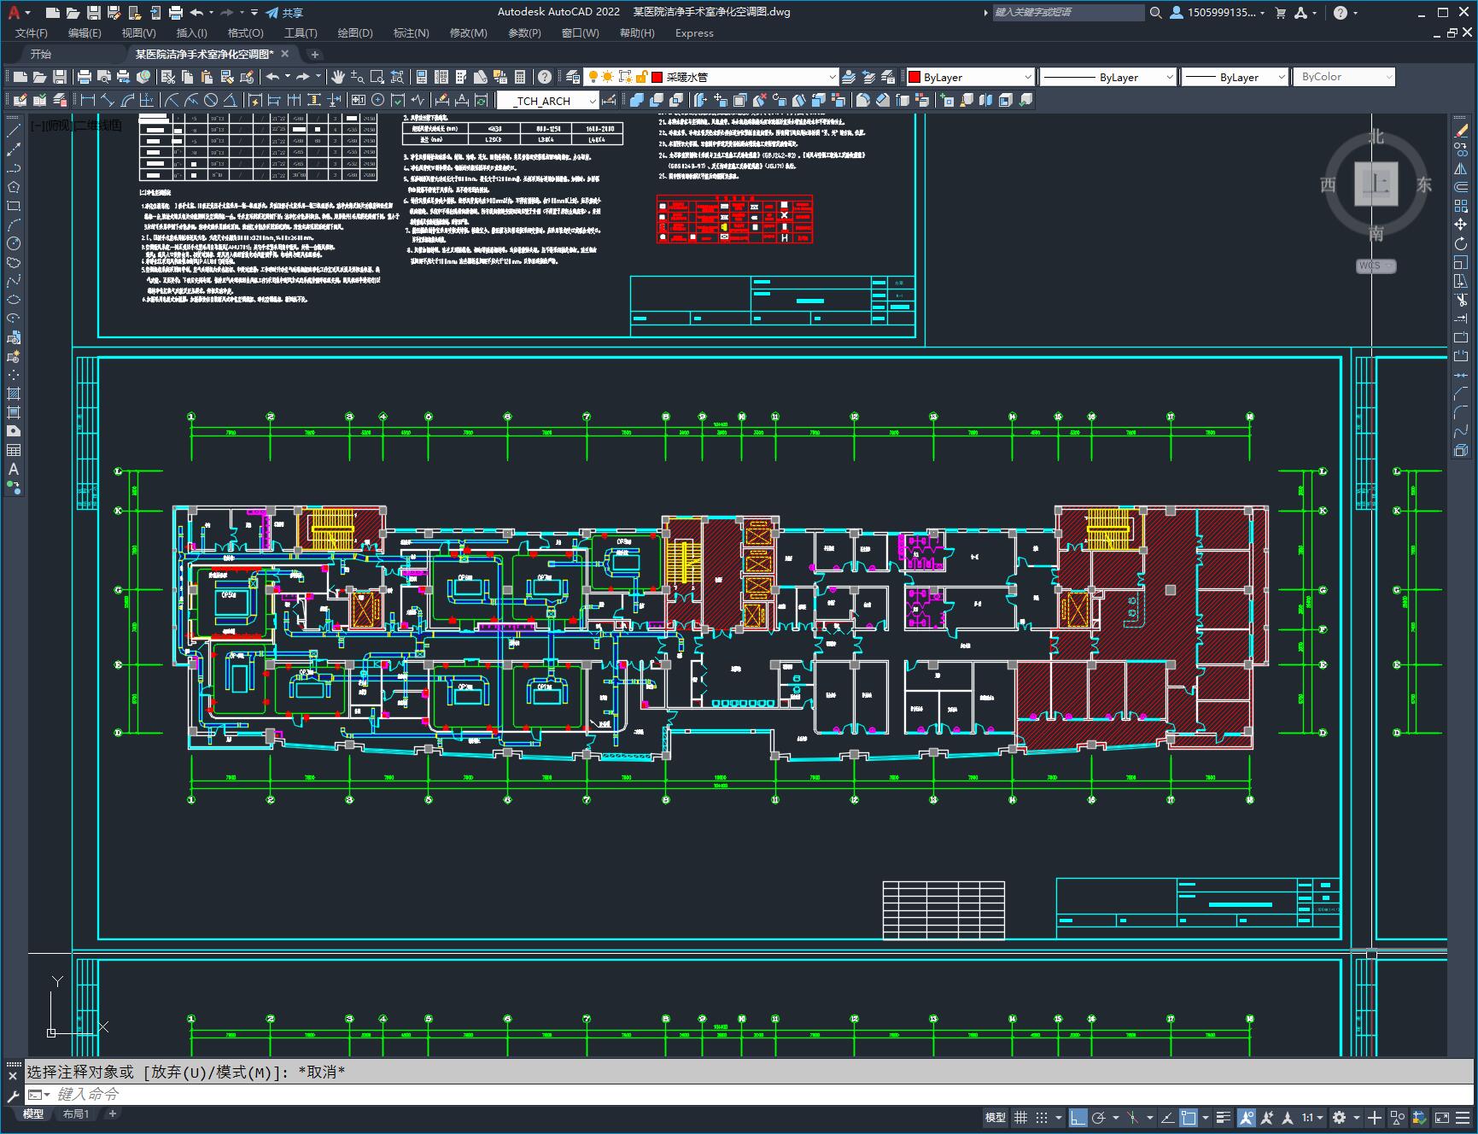Viewport: 1478px width, 1134px height.
Task: Click the New file icon in quick access bar
Action: (53, 13)
